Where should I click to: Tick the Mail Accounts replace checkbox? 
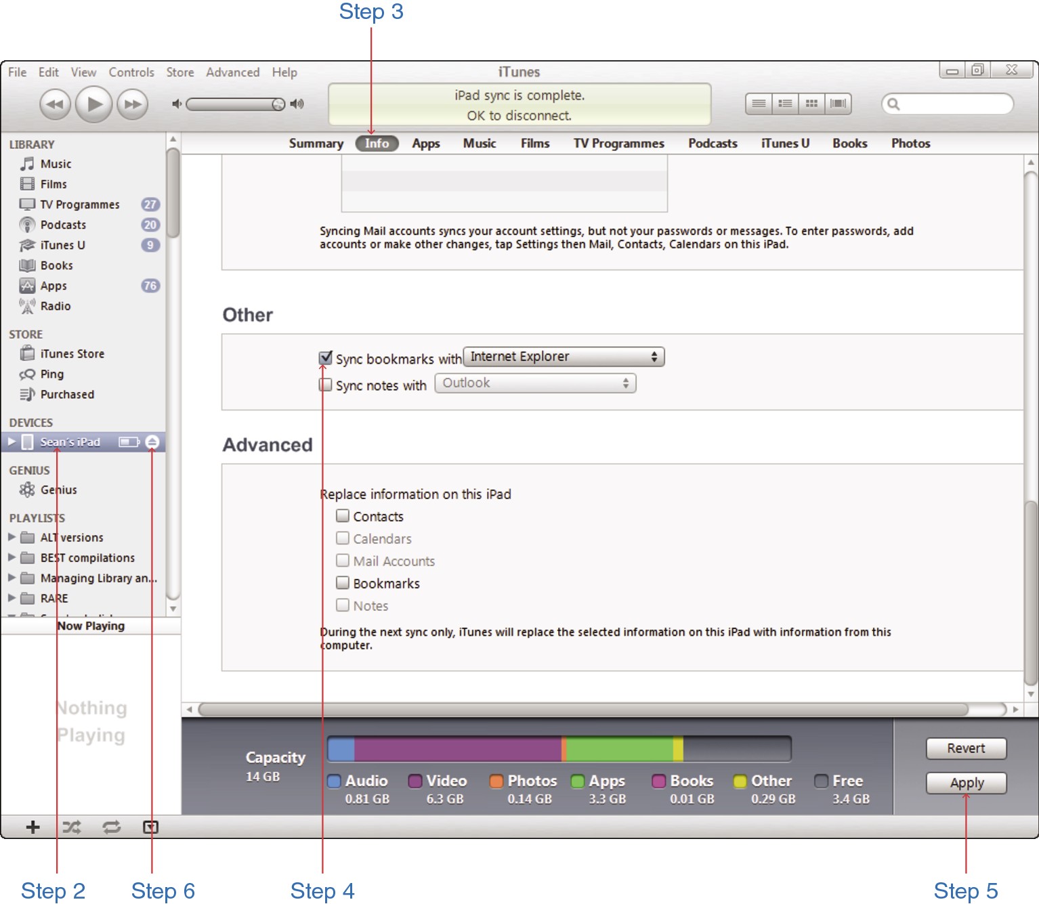coord(343,561)
